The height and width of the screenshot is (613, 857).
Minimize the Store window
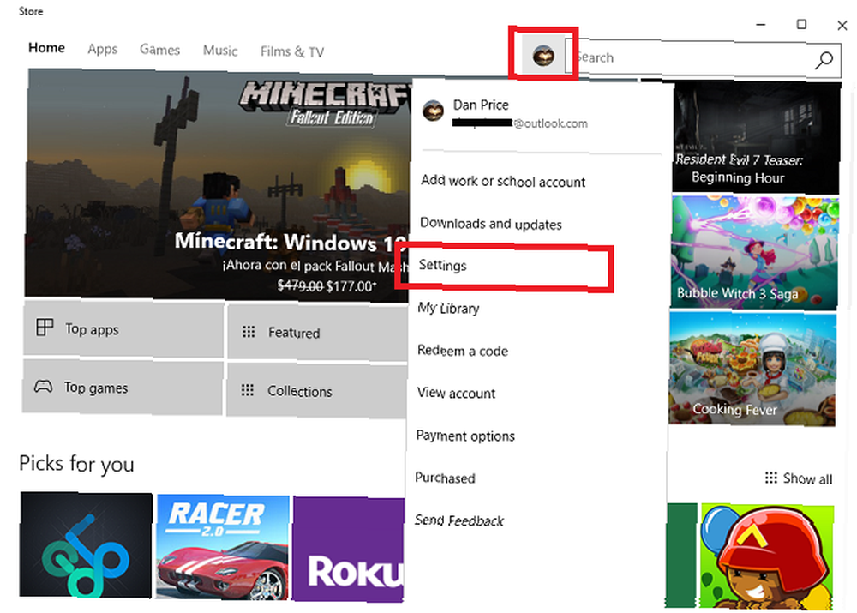tap(761, 24)
